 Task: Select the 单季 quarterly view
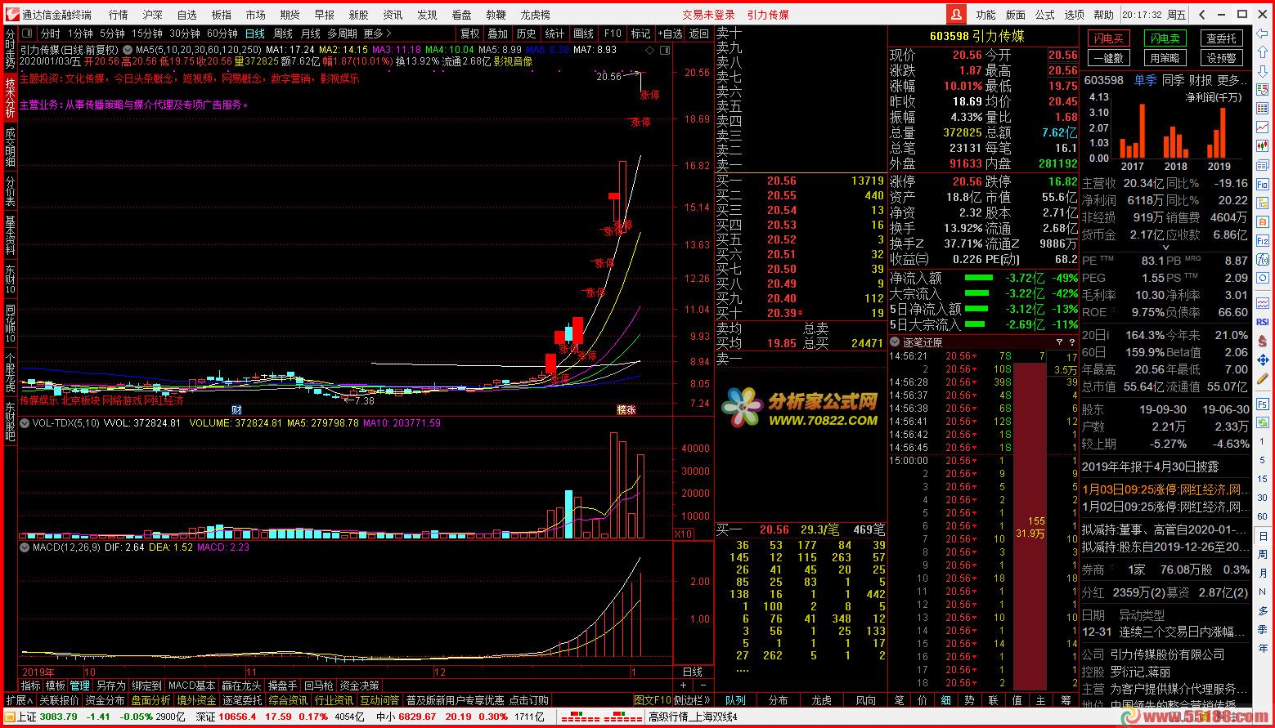pyautogui.click(x=1145, y=80)
